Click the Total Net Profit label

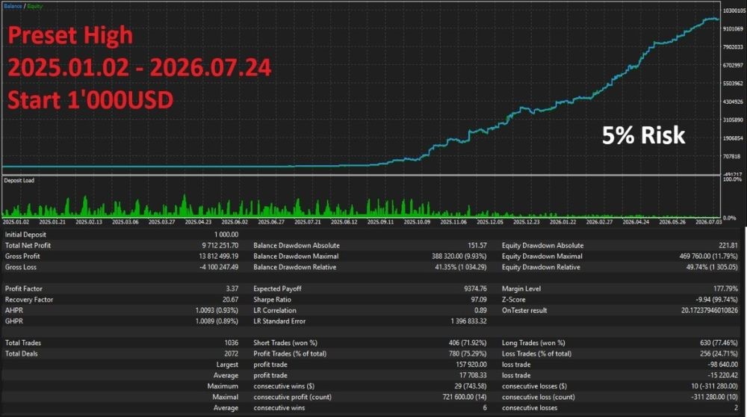click(x=28, y=245)
